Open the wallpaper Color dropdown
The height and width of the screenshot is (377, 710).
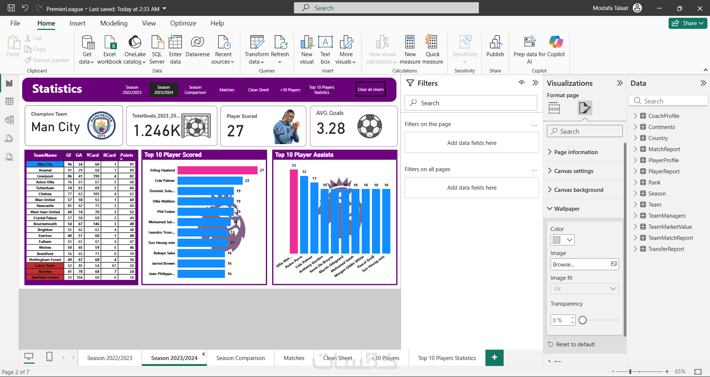click(x=562, y=240)
